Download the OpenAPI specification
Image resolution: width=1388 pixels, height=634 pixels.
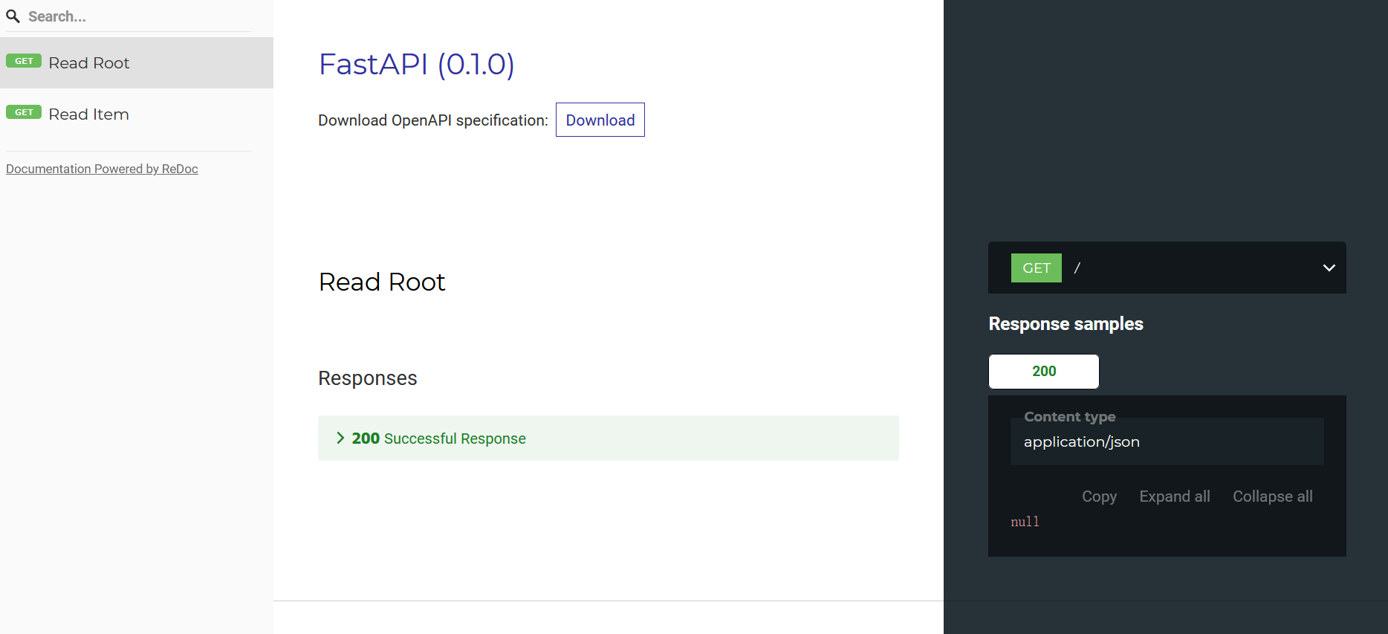pos(600,120)
